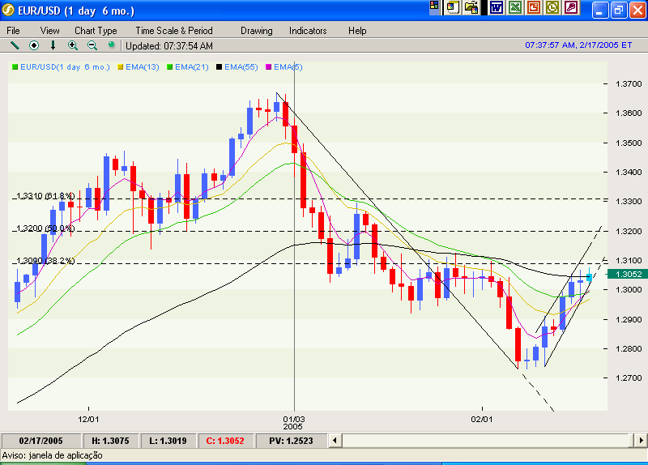Launch Microsoft Word from the shortcut bar
This screenshot has width=648, height=465.
click(497, 7)
